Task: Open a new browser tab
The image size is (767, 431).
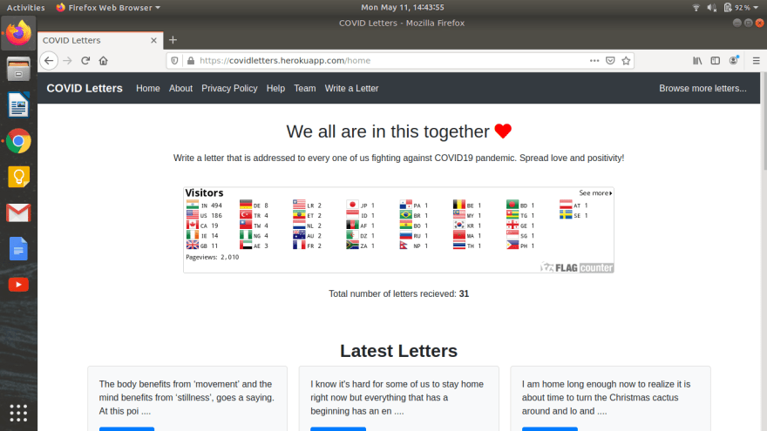Action: pos(173,40)
